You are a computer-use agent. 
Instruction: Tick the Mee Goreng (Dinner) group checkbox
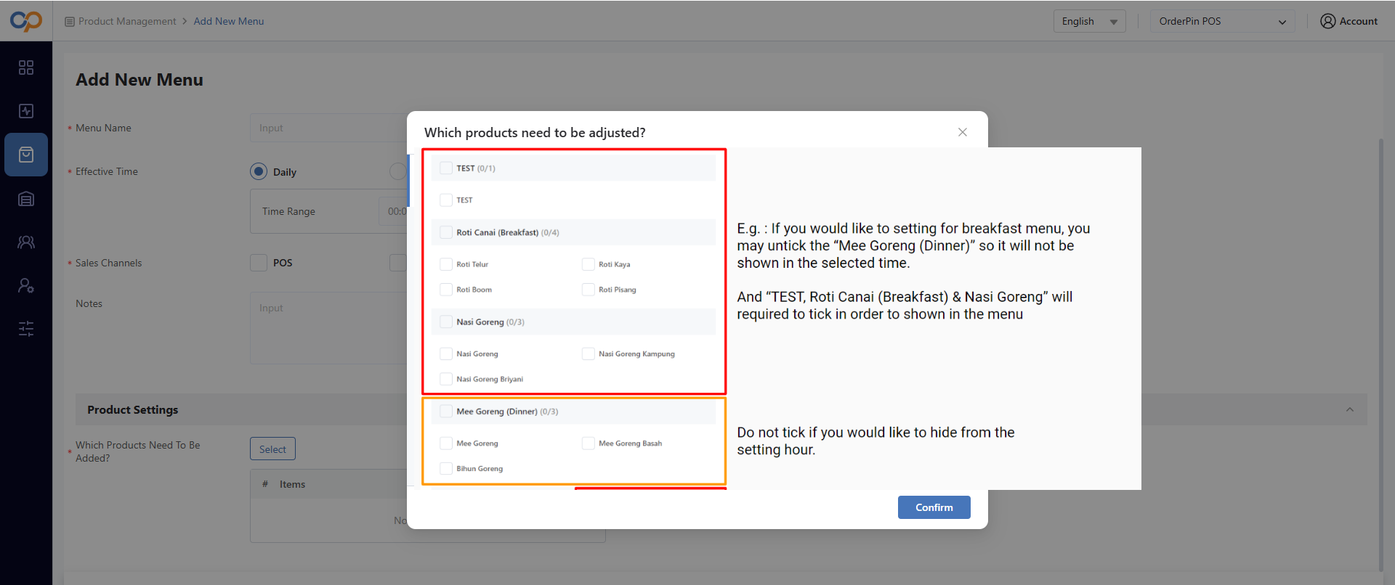[x=446, y=411]
